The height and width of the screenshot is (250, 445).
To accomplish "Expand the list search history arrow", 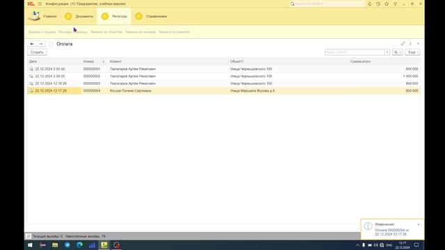I will (x=387, y=52).
